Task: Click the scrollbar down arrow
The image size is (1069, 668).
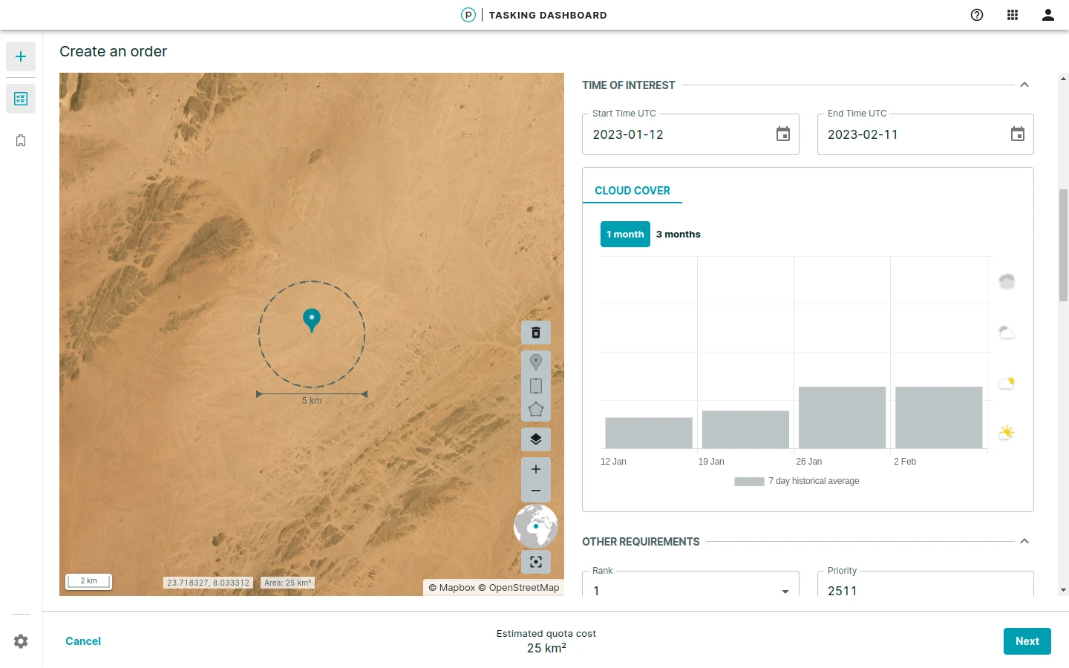Action: point(1063,590)
